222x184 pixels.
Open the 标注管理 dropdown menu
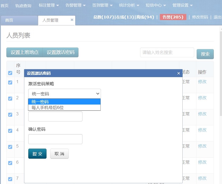coord(49,5)
